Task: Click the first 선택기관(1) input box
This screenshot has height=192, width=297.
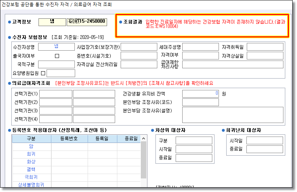Action: click(55, 94)
